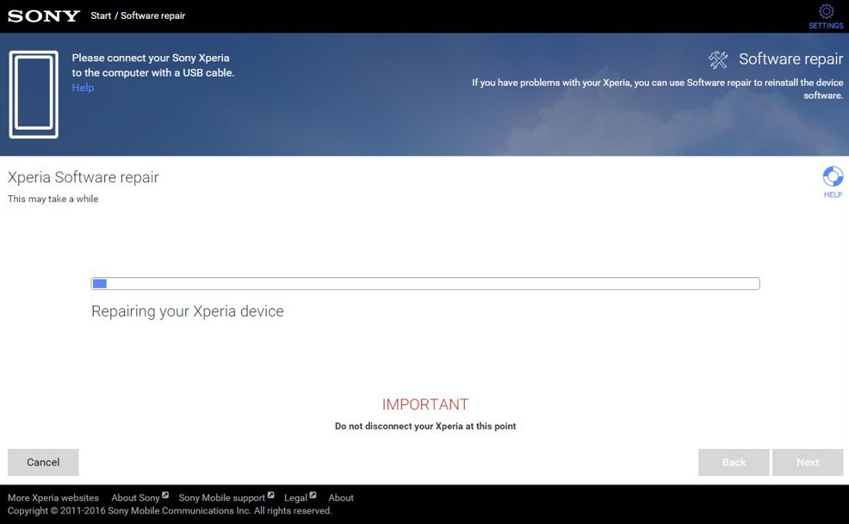Click the Software repair tools icon

point(718,59)
